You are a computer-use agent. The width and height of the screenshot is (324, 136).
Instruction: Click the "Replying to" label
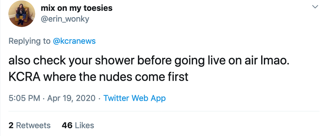point(29,41)
